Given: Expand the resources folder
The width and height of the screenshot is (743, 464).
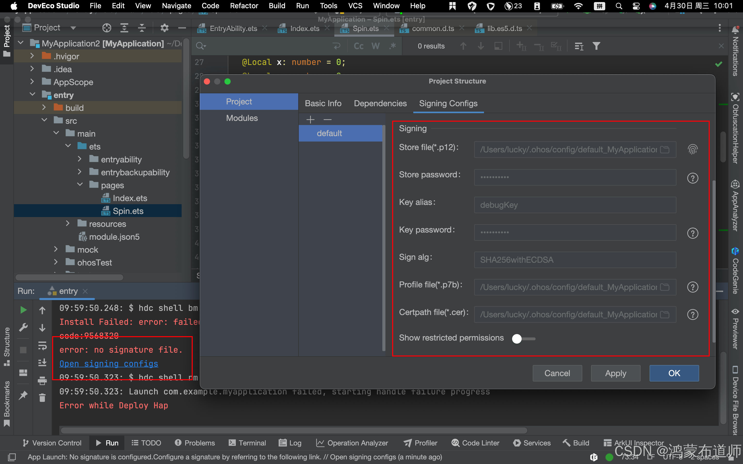Looking at the screenshot, I should [x=68, y=224].
